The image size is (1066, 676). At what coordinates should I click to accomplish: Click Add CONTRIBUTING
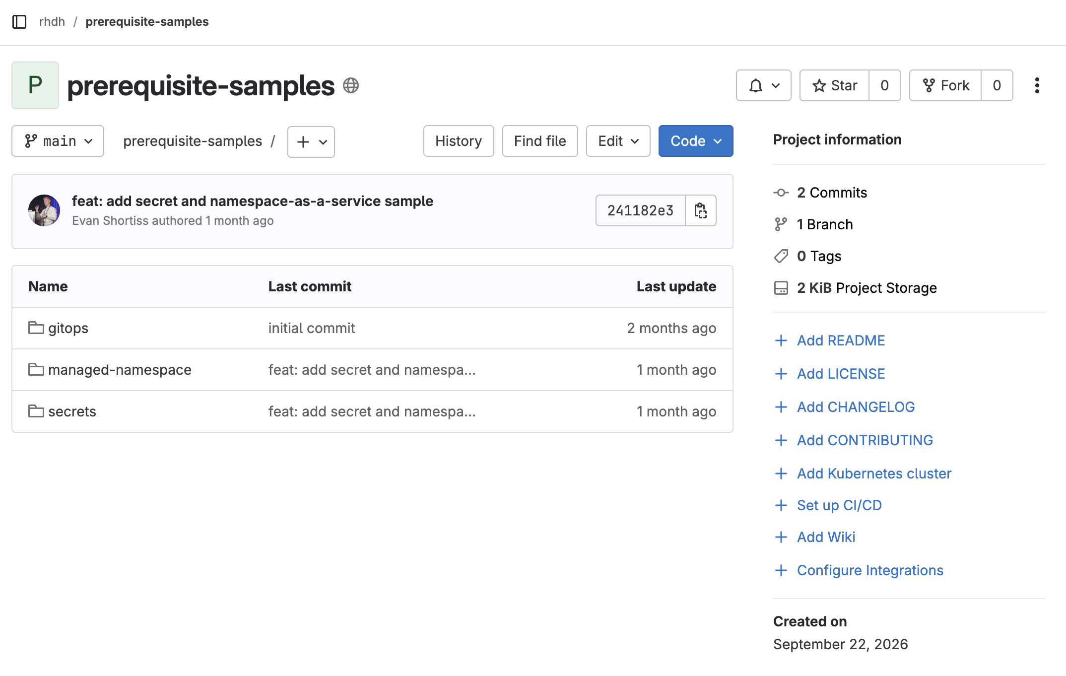click(x=865, y=440)
